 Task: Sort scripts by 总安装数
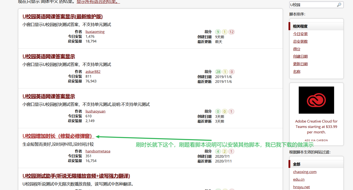(300, 41)
